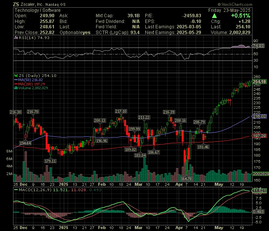Click the High value 255.87
269x231 pixels.
(x=47, y=21)
